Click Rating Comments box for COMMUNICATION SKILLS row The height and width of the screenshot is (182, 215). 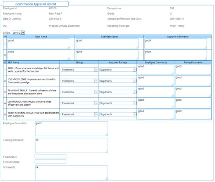[x=193, y=103]
